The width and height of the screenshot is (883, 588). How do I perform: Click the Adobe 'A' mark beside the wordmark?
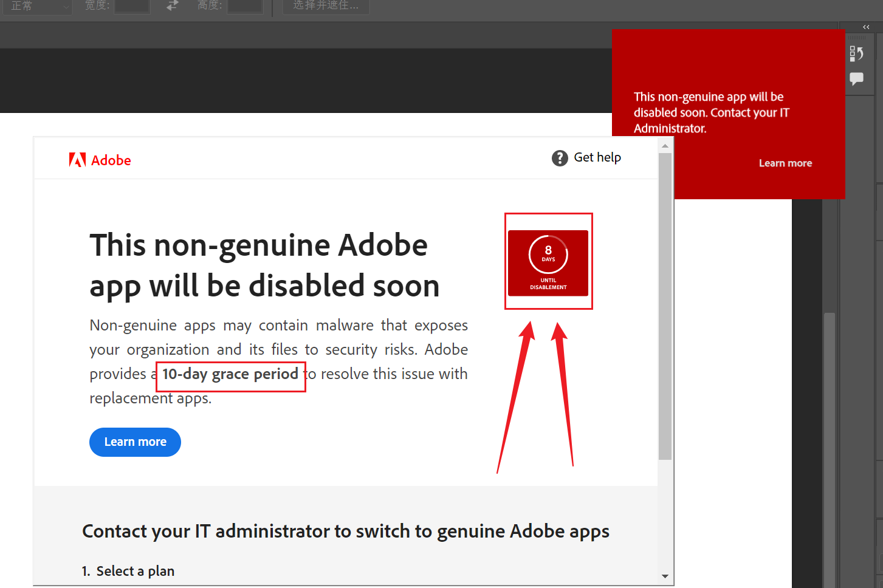[76, 160]
